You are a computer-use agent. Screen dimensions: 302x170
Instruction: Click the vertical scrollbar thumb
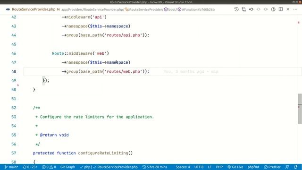tap(300, 109)
